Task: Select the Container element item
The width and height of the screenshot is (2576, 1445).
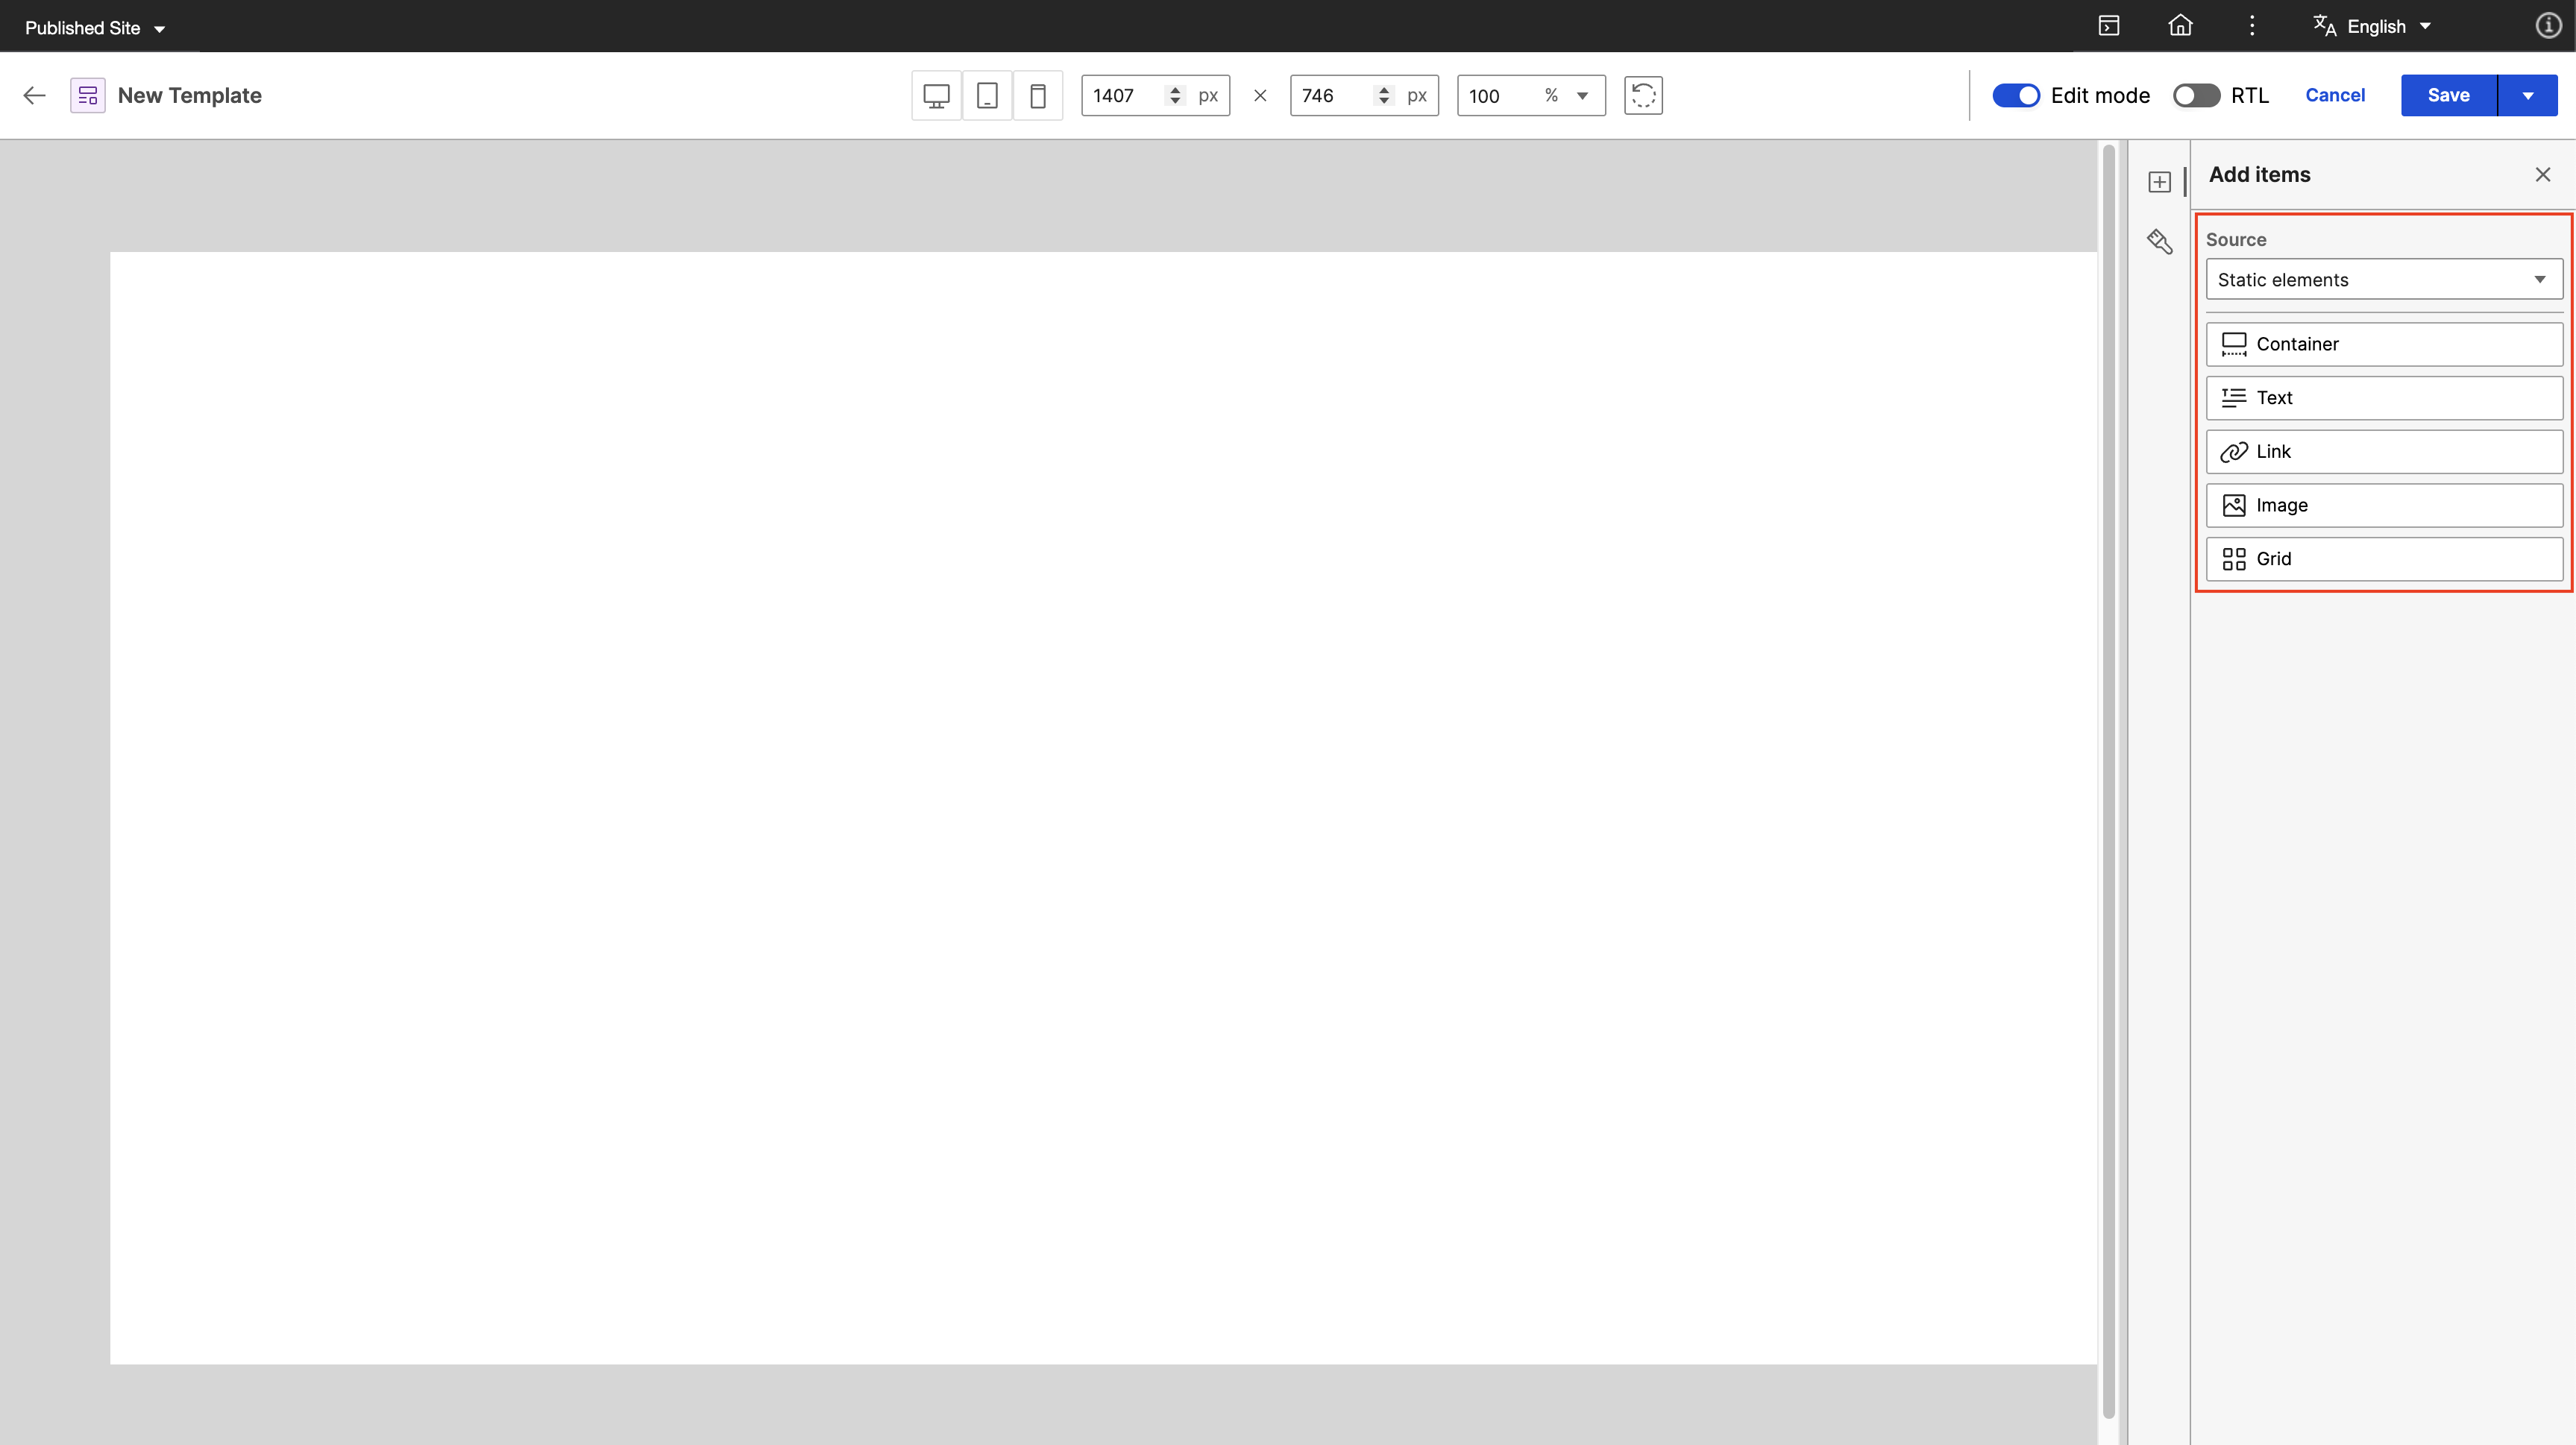Action: [x=2384, y=344]
